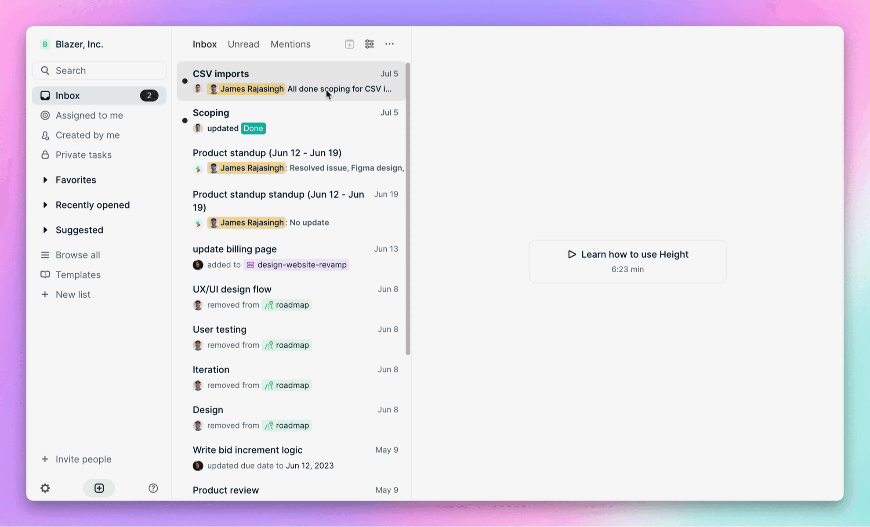Click Invite people
The width and height of the screenshot is (870, 527).
pyautogui.click(x=99, y=459)
